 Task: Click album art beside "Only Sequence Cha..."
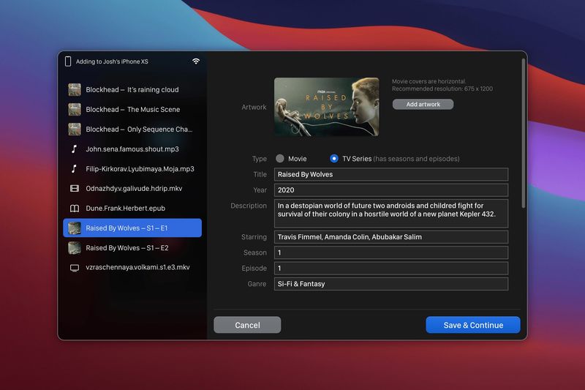75,129
